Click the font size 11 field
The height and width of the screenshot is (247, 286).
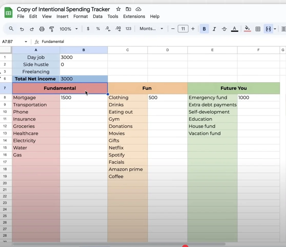coord(183,29)
